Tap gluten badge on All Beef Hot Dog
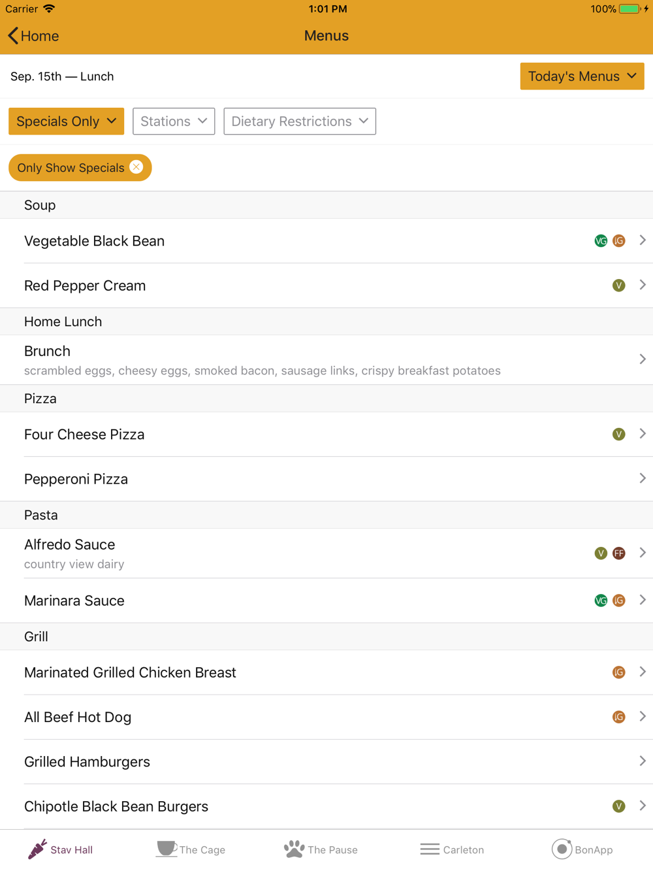The height and width of the screenshot is (871, 653). tap(619, 717)
